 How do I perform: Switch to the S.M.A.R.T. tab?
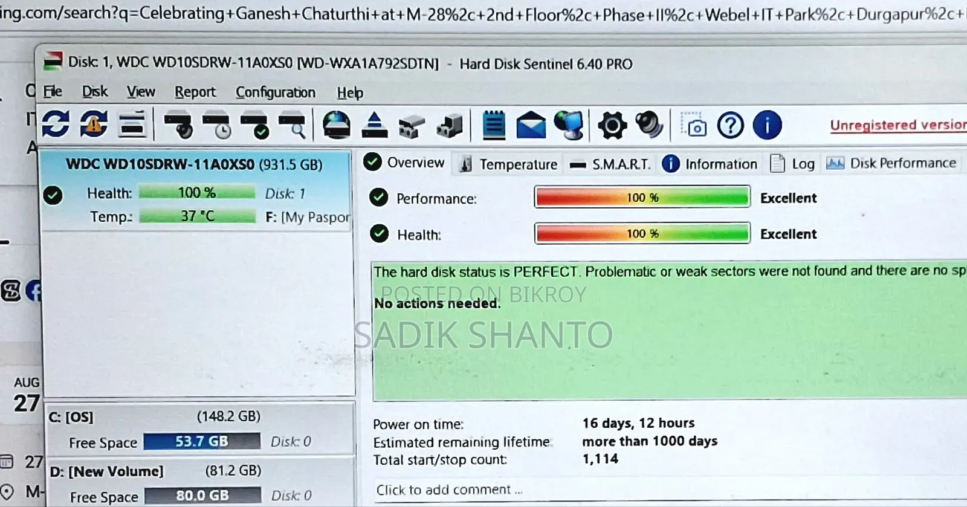point(610,164)
